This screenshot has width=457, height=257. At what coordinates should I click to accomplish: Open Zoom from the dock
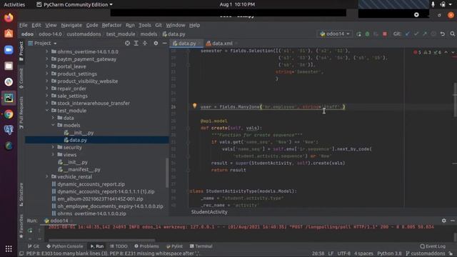[9, 50]
